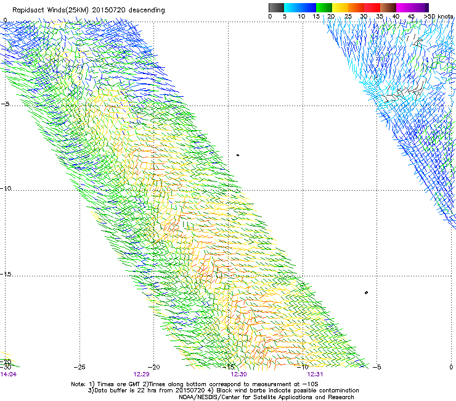The width and height of the screenshot is (456, 401).
Task: Click the note line about 'Data buffer is 22 hrs'
Action: 223,391
